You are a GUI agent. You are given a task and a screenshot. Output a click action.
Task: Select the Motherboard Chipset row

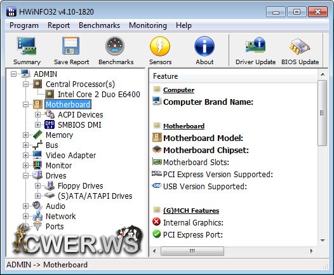(x=206, y=150)
